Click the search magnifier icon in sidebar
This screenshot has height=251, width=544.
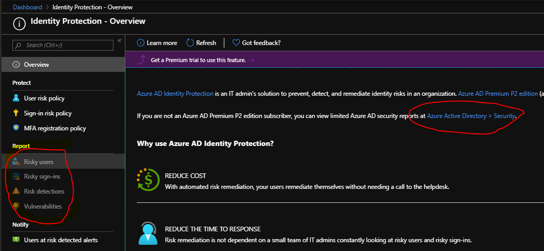pyautogui.click(x=19, y=45)
